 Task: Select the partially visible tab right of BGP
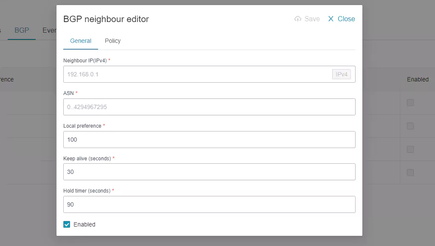click(49, 31)
